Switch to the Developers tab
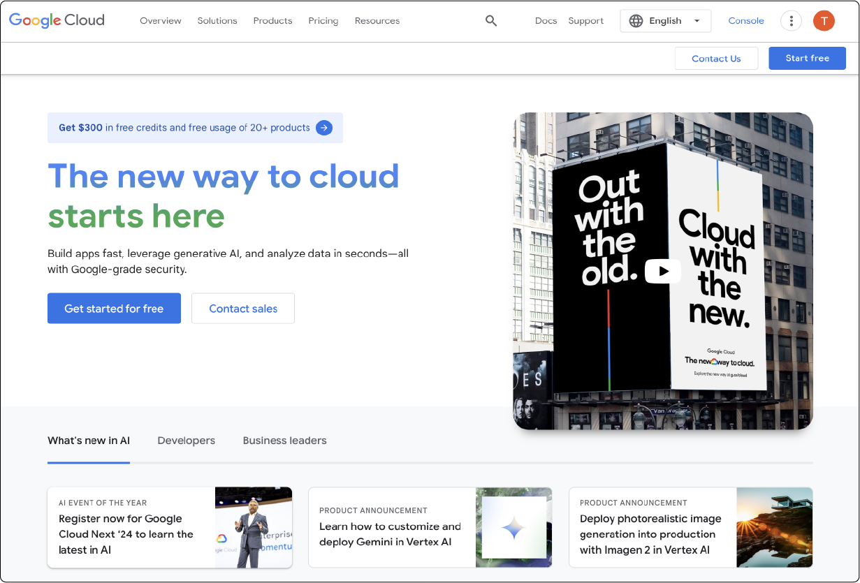The height and width of the screenshot is (583, 860). tap(187, 441)
